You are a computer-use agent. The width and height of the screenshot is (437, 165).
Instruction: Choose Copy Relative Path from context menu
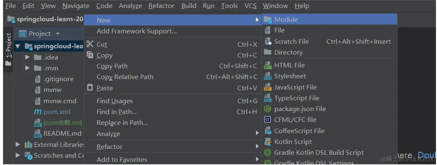tap(125, 77)
